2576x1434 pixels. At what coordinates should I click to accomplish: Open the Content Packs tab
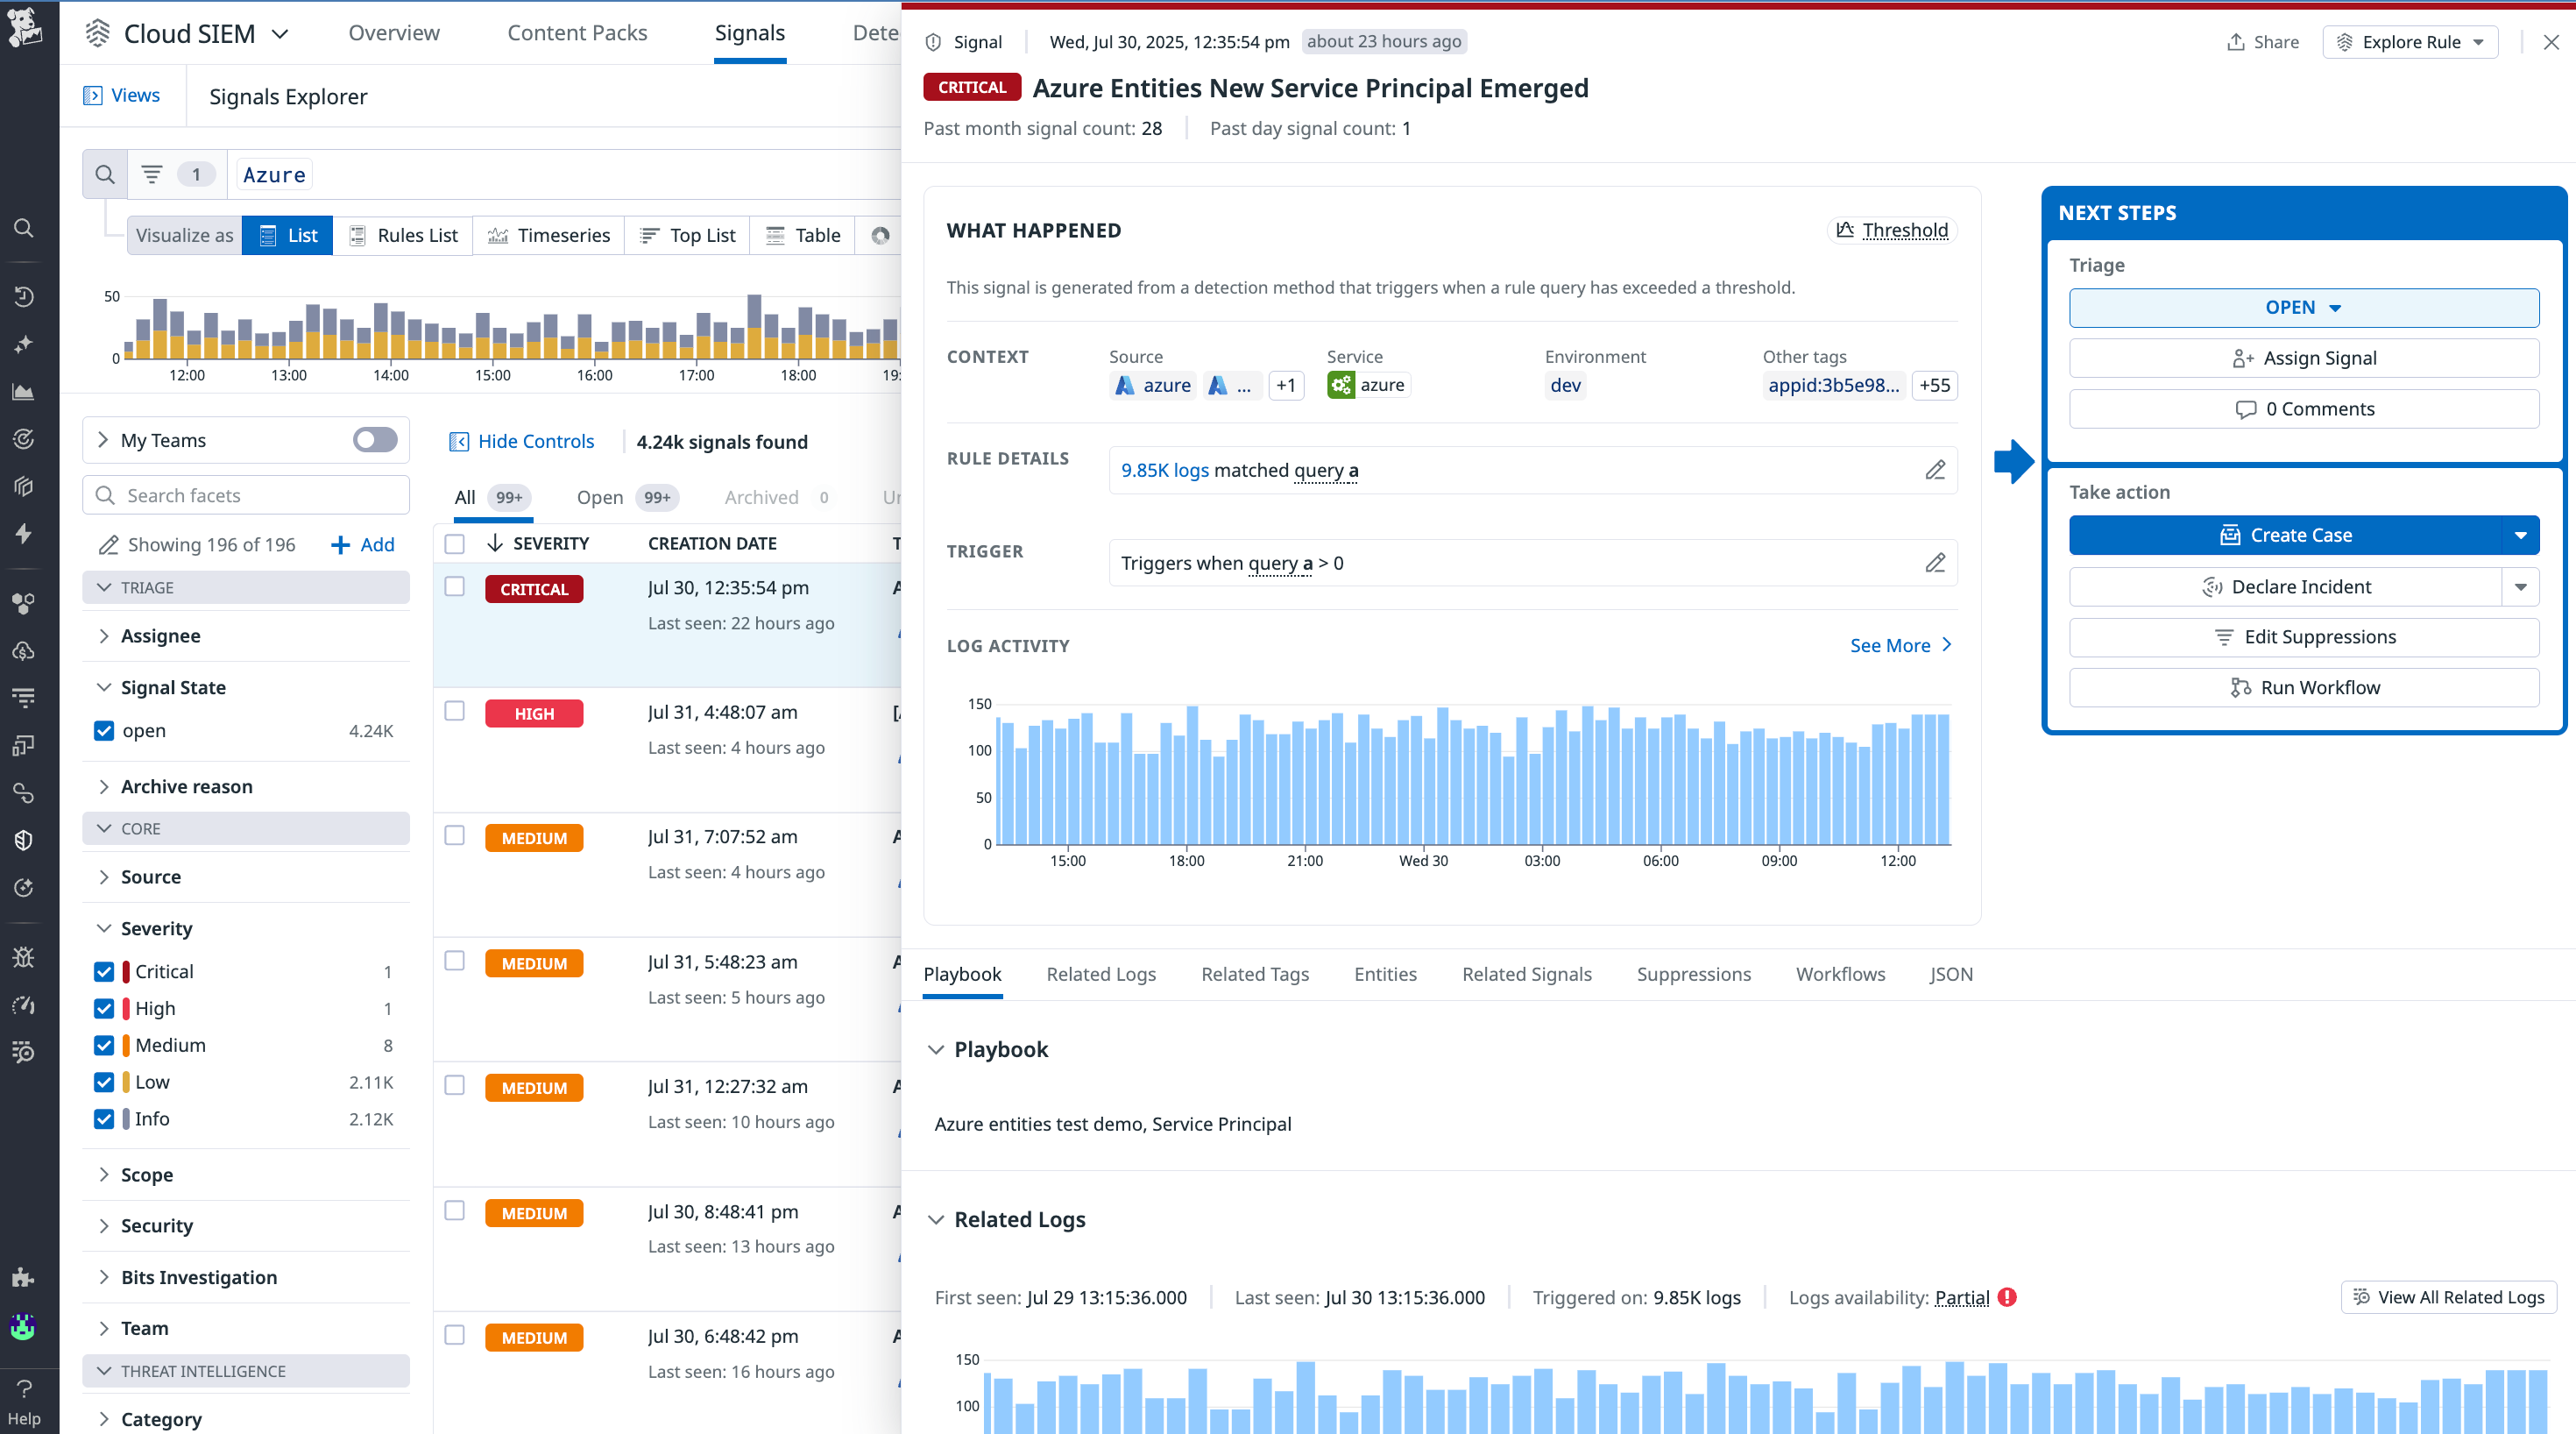pyautogui.click(x=577, y=32)
